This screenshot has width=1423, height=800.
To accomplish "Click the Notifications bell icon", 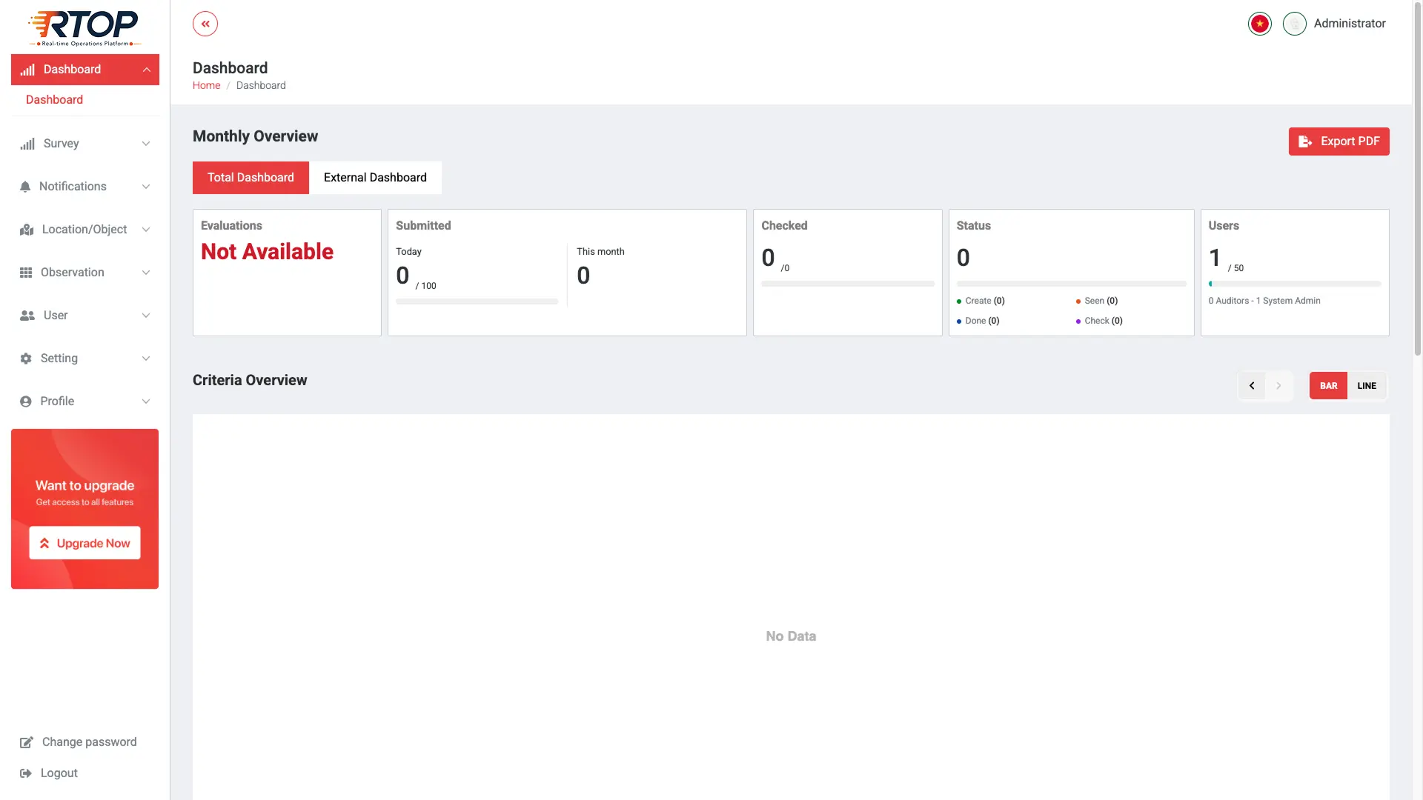I will click(x=25, y=187).
